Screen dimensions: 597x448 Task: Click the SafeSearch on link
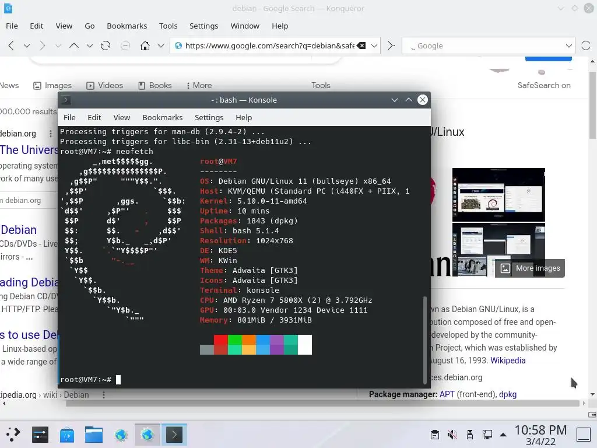click(x=544, y=85)
